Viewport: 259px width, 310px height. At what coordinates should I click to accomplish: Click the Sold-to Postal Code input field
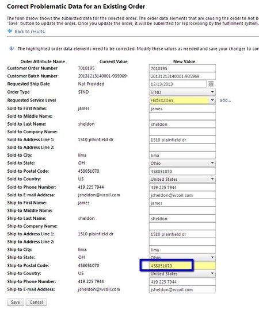click(x=182, y=171)
